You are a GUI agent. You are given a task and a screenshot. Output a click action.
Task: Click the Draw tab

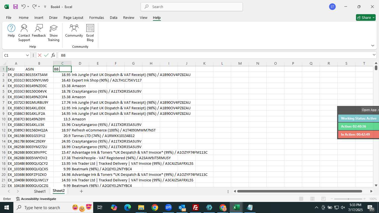tap(53, 17)
